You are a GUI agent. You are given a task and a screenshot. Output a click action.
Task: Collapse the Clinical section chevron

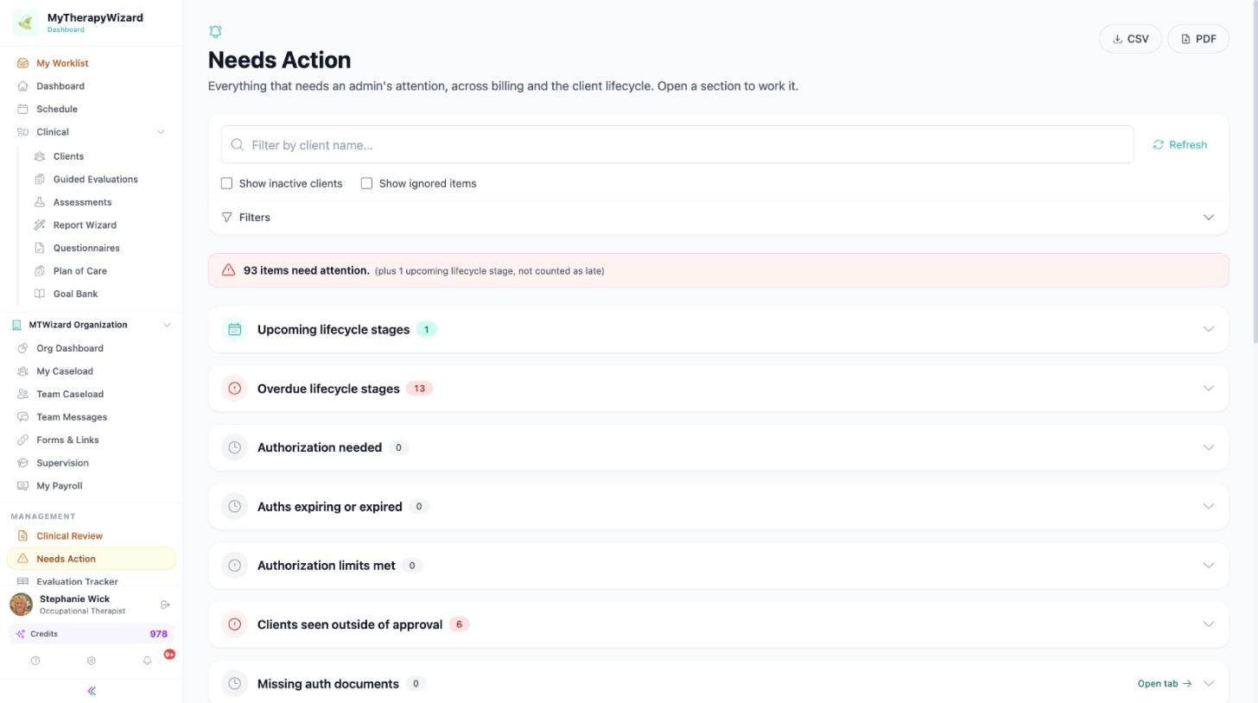point(160,132)
